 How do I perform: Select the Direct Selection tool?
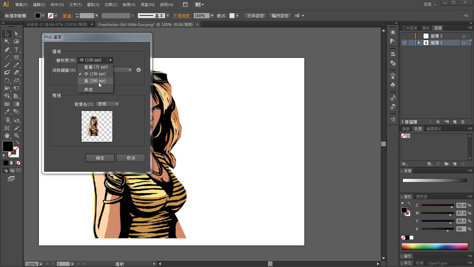pyautogui.click(x=16, y=34)
